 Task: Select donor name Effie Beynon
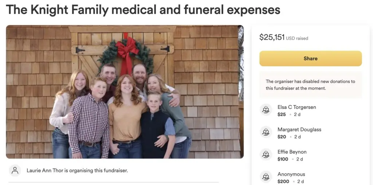pyautogui.click(x=292, y=152)
